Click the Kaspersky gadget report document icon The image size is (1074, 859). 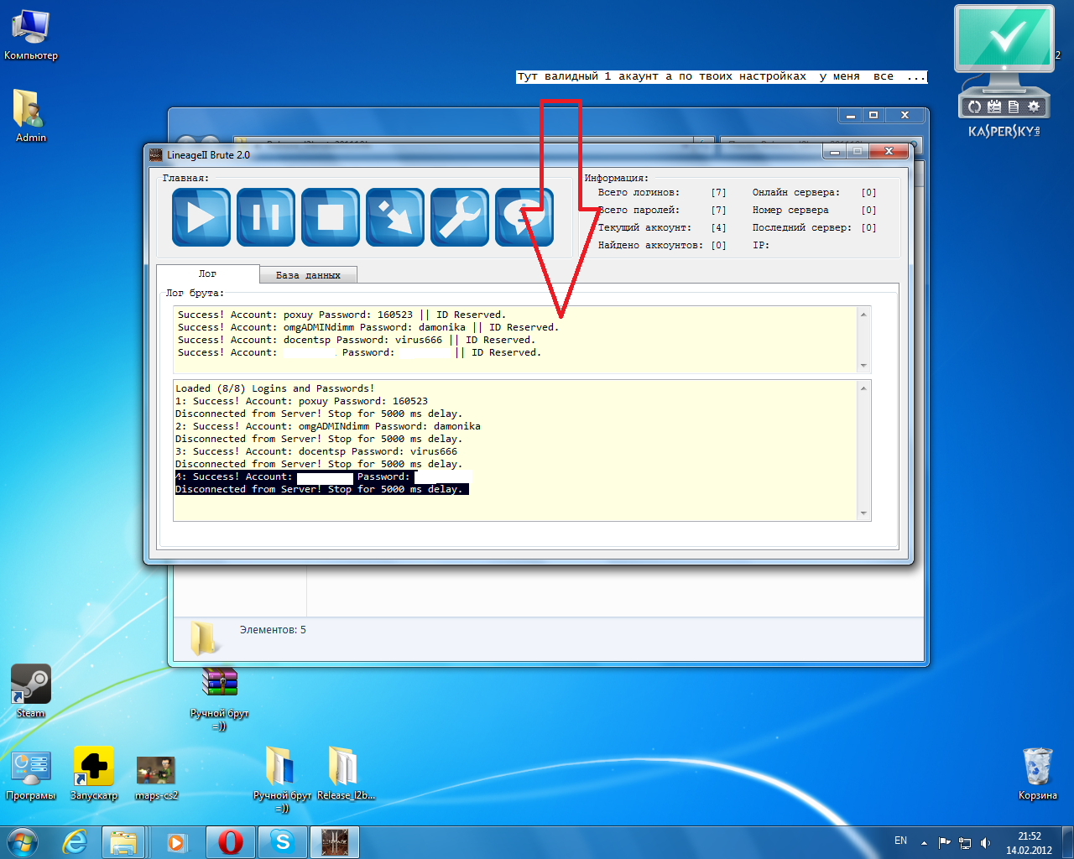tap(1014, 107)
